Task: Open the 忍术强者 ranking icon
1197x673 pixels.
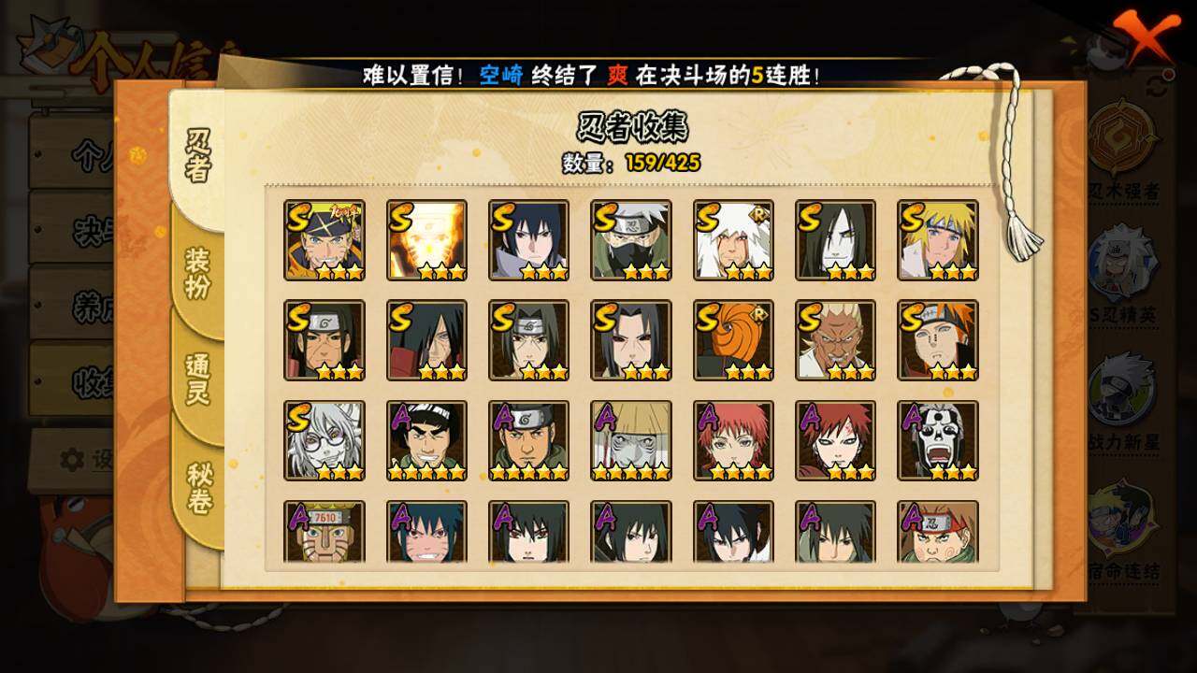Action: click(1123, 153)
